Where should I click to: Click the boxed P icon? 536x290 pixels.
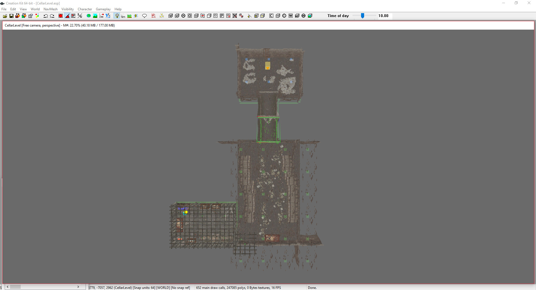point(222,16)
